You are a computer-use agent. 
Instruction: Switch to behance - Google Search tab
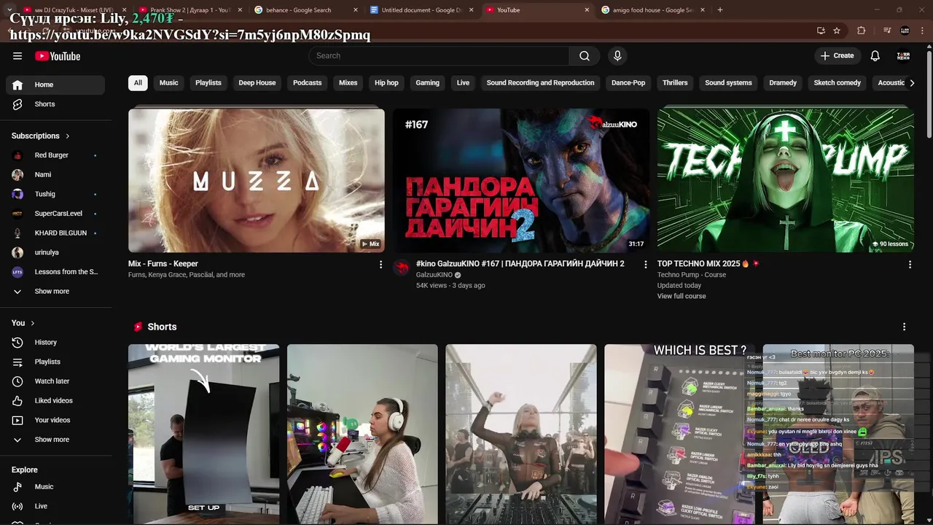click(x=305, y=10)
